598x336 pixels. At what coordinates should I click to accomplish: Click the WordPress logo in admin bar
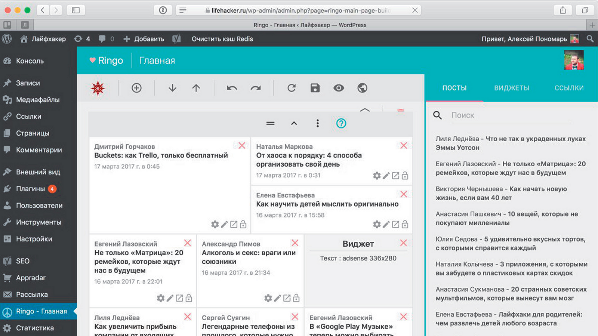click(x=7, y=39)
